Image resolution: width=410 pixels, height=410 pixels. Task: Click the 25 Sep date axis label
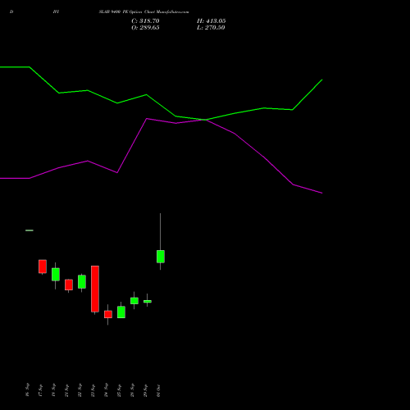119,390
